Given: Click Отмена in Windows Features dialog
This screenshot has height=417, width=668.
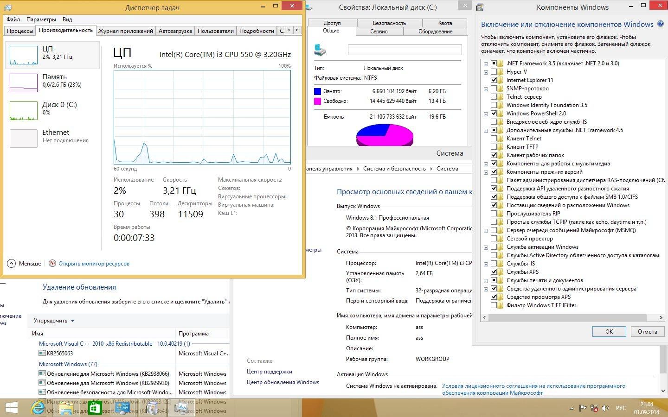Looking at the screenshot, I should point(647,331).
